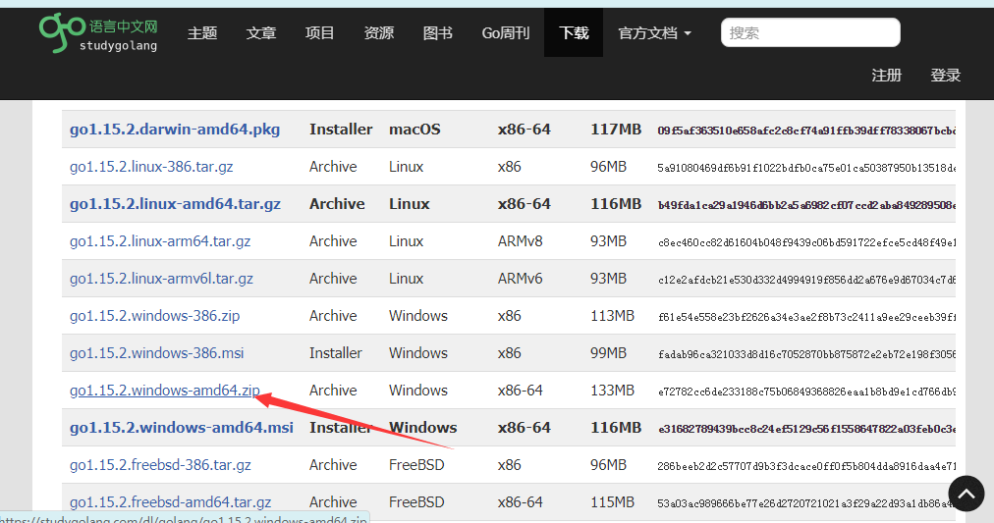Download go1.15.2.windows-386.zip

click(x=154, y=316)
